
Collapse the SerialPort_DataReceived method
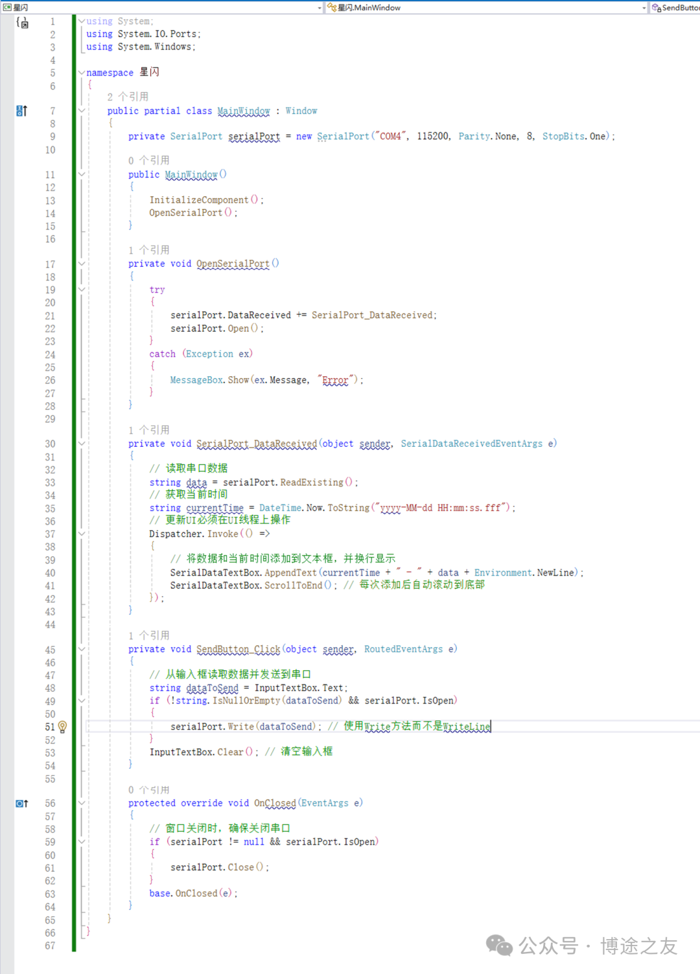pyautogui.click(x=81, y=444)
